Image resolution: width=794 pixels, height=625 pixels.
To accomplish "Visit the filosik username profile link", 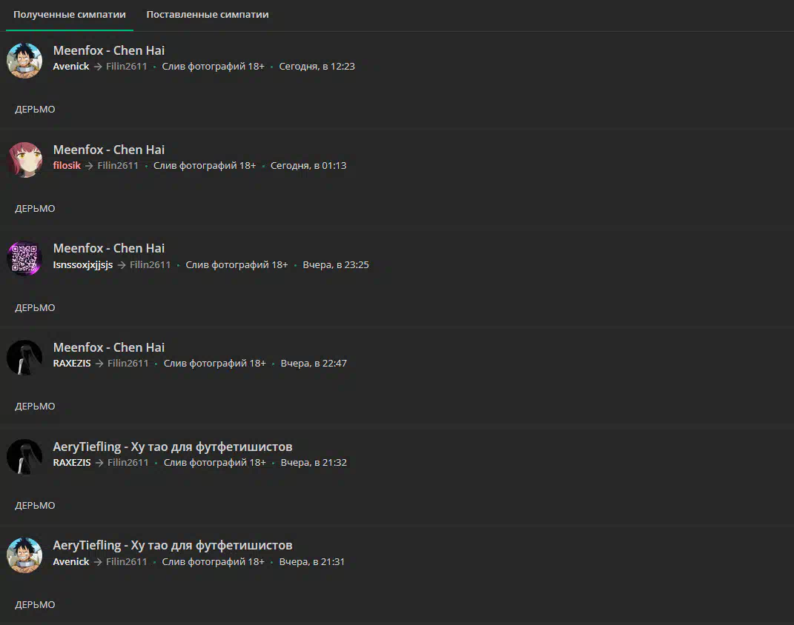I will point(67,165).
